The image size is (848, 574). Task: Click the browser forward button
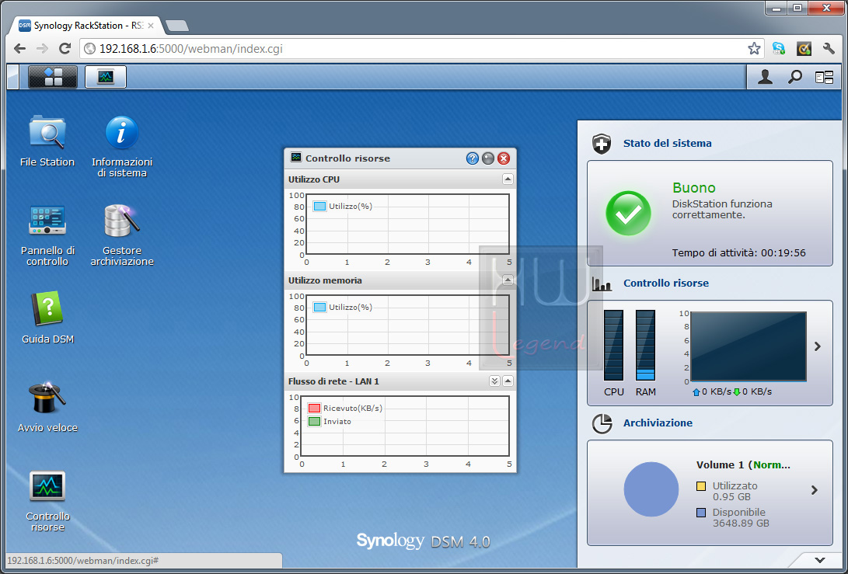pos(42,49)
